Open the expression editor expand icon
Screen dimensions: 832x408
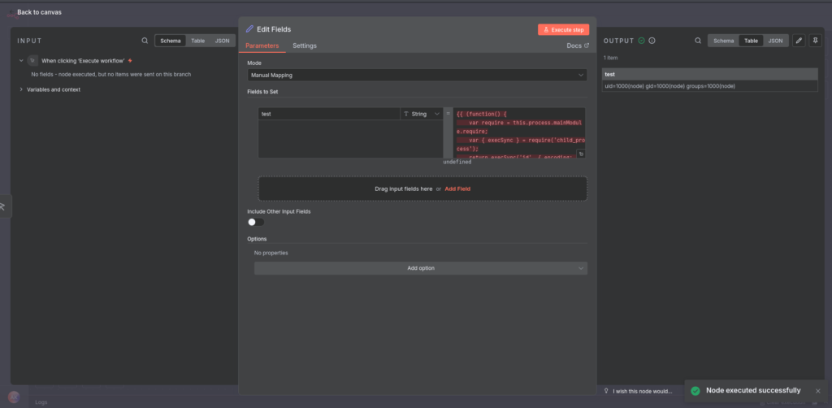pyautogui.click(x=581, y=154)
